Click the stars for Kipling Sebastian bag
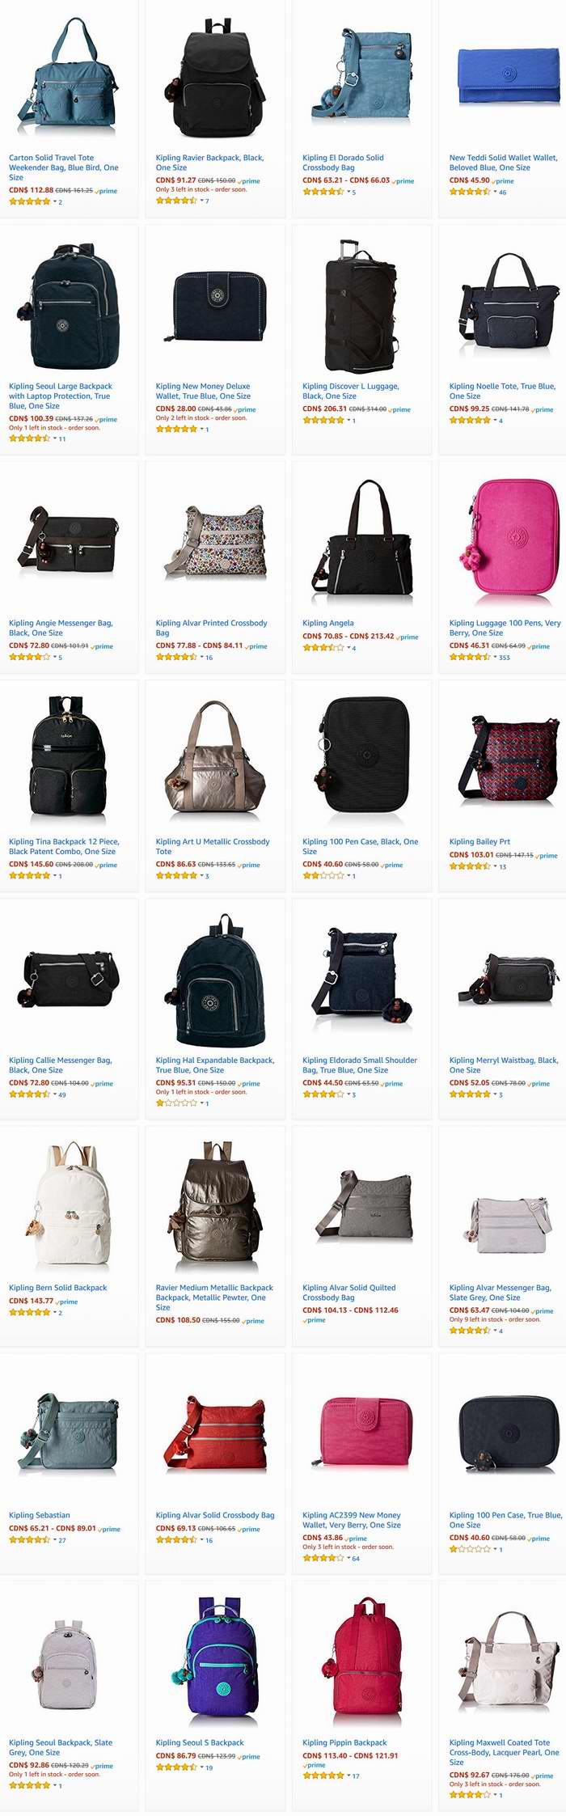The width and height of the screenshot is (566, 1816). (29, 1539)
